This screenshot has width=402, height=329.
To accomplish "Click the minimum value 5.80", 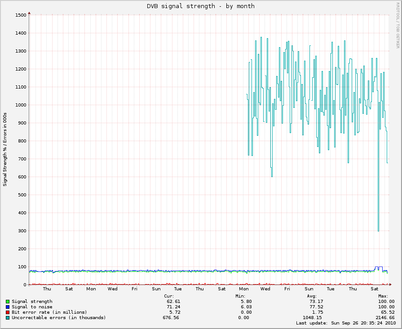I will point(246,301).
